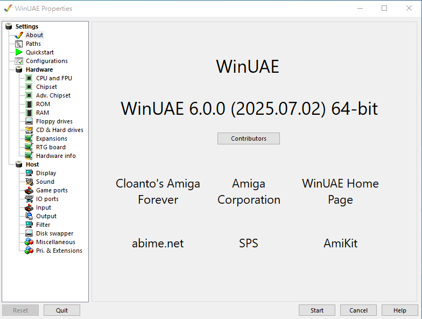Click the Expansions board icon
The width and height of the screenshot is (422, 319).
pyautogui.click(x=29, y=138)
